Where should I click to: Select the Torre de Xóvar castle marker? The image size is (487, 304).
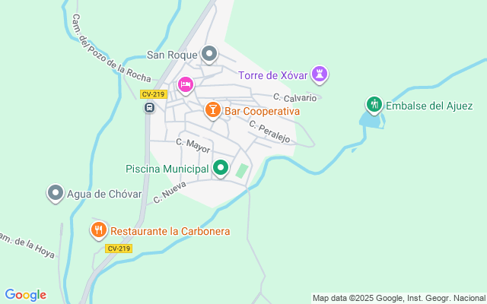pyautogui.click(x=320, y=74)
